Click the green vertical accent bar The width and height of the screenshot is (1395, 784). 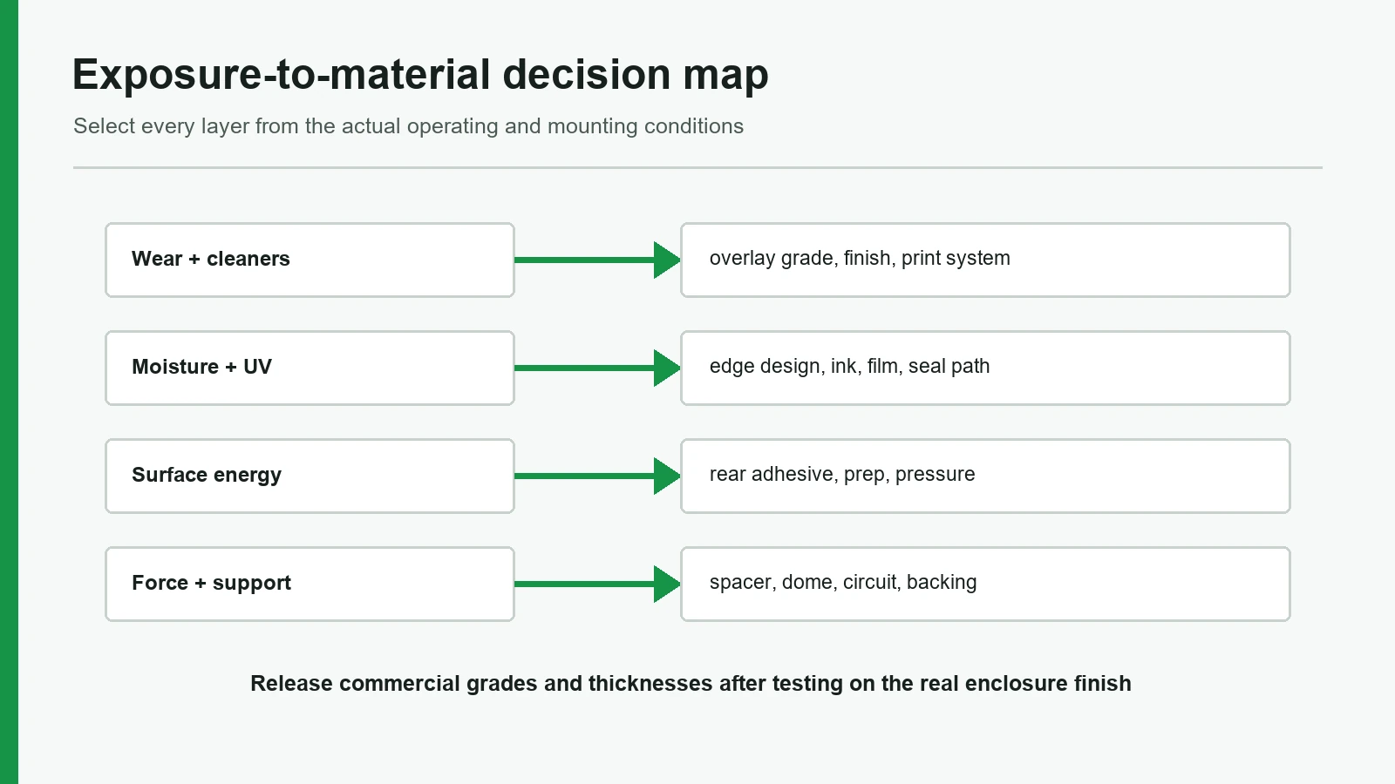9,392
